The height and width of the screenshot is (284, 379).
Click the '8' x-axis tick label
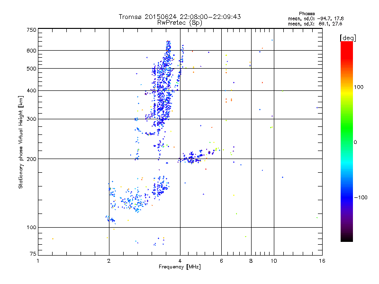click(251, 261)
